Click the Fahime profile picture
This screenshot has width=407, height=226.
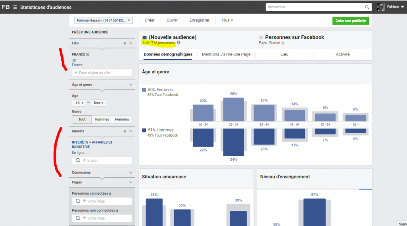click(x=381, y=7)
